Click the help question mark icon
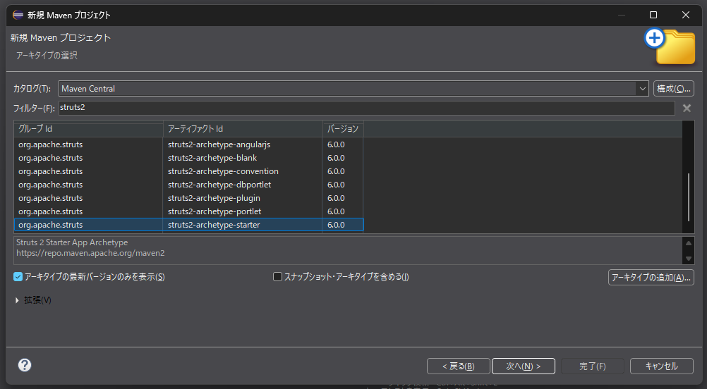Viewport: 707px width, 389px height. click(25, 365)
